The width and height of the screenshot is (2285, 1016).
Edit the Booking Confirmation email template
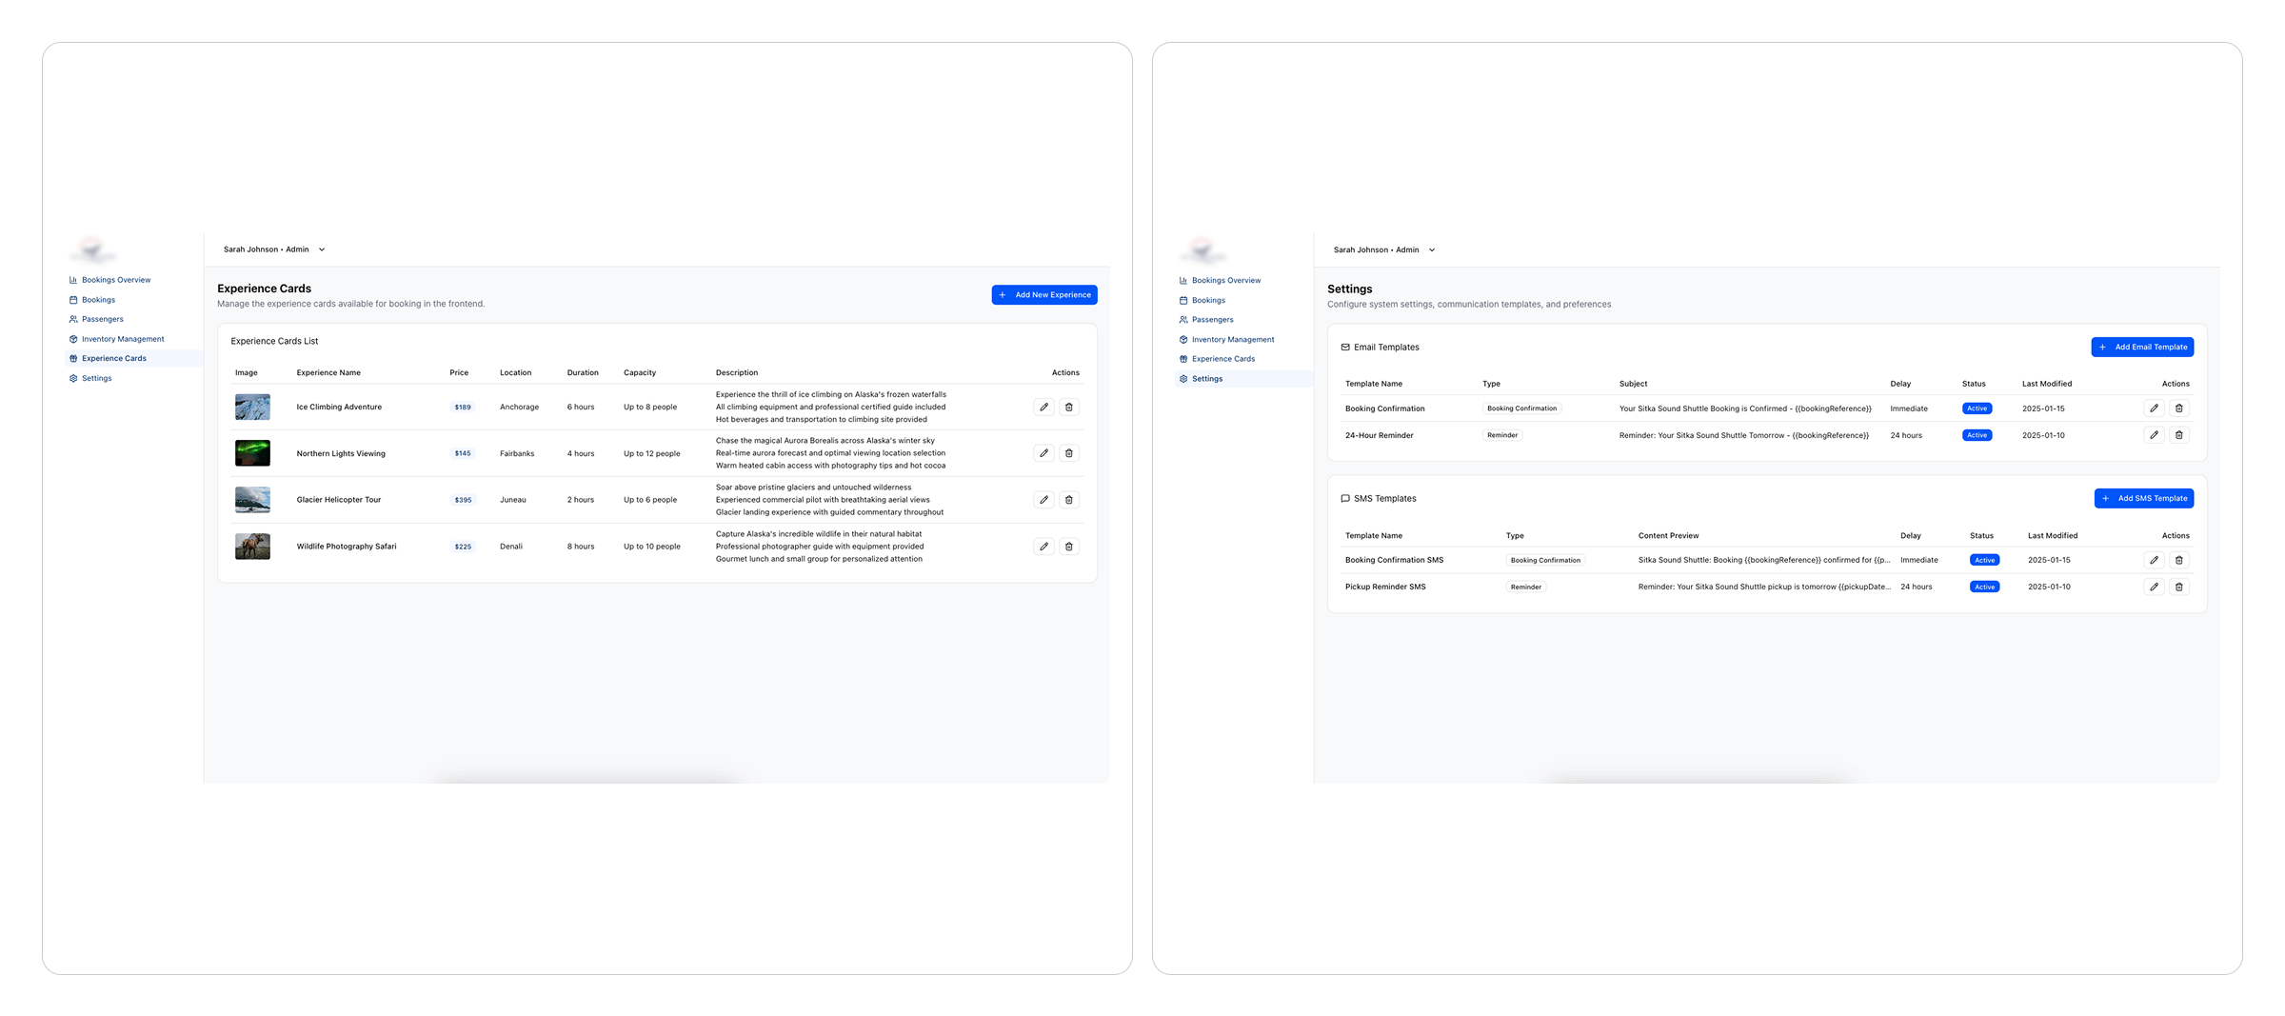point(2154,408)
